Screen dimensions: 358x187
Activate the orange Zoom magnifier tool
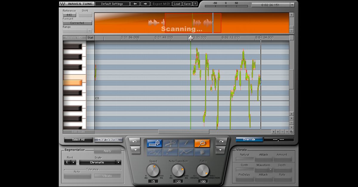pos(202,143)
